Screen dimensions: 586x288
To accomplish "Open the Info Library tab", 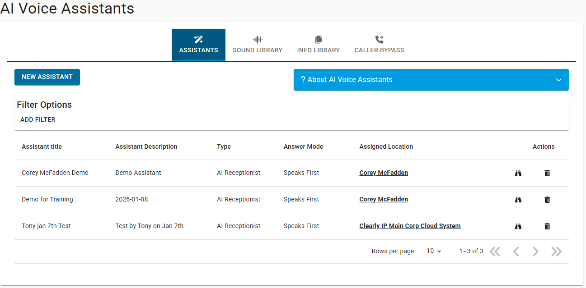I will [318, 45].
